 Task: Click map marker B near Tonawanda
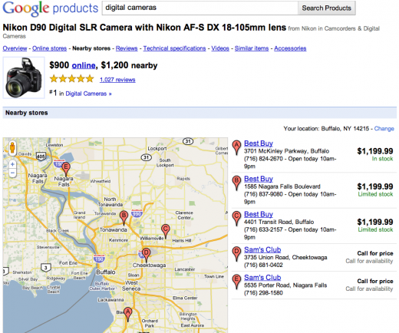point(124,218)
